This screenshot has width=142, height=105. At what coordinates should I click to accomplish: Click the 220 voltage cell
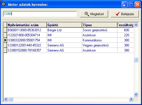point(125,35)
